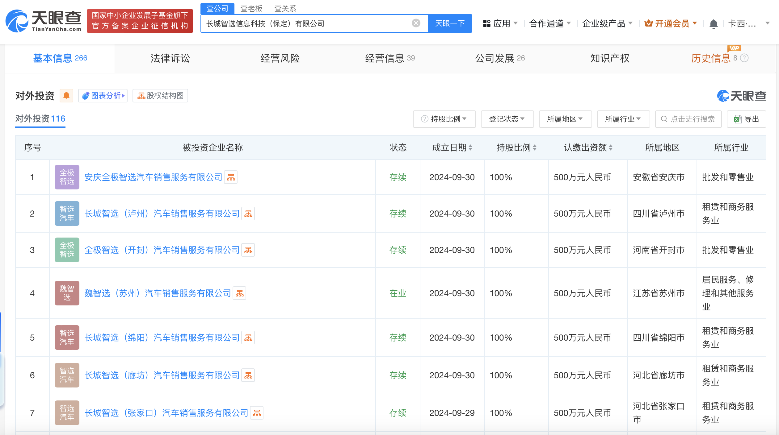Switch to the 法律诉讼 tab
This screenshot has width=779, height=435.
coord(170,58)
